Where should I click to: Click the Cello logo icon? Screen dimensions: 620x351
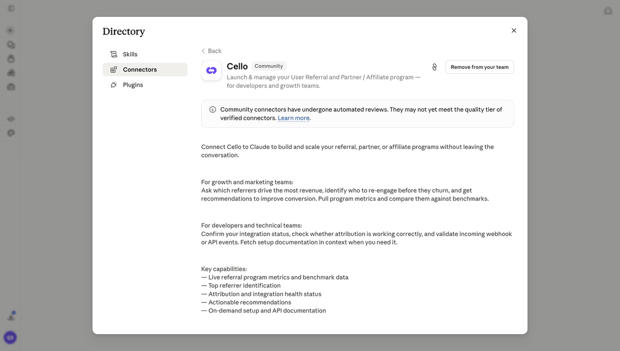click(x=211, y=70)
